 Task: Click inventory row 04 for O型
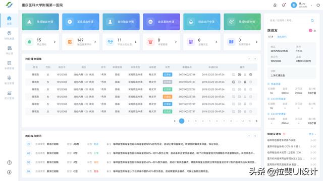[141, 171]
